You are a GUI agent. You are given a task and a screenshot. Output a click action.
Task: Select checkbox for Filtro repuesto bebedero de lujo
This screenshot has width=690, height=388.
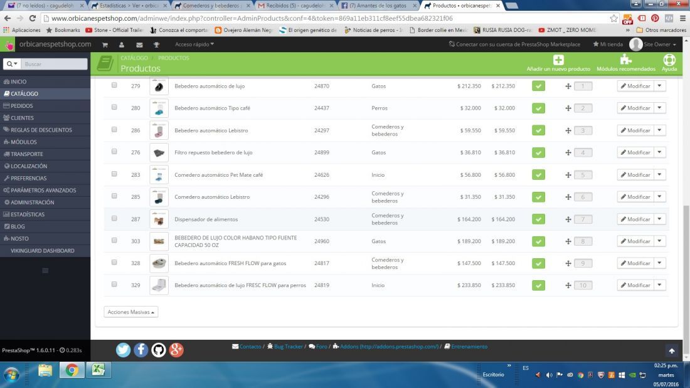[114, 151]
